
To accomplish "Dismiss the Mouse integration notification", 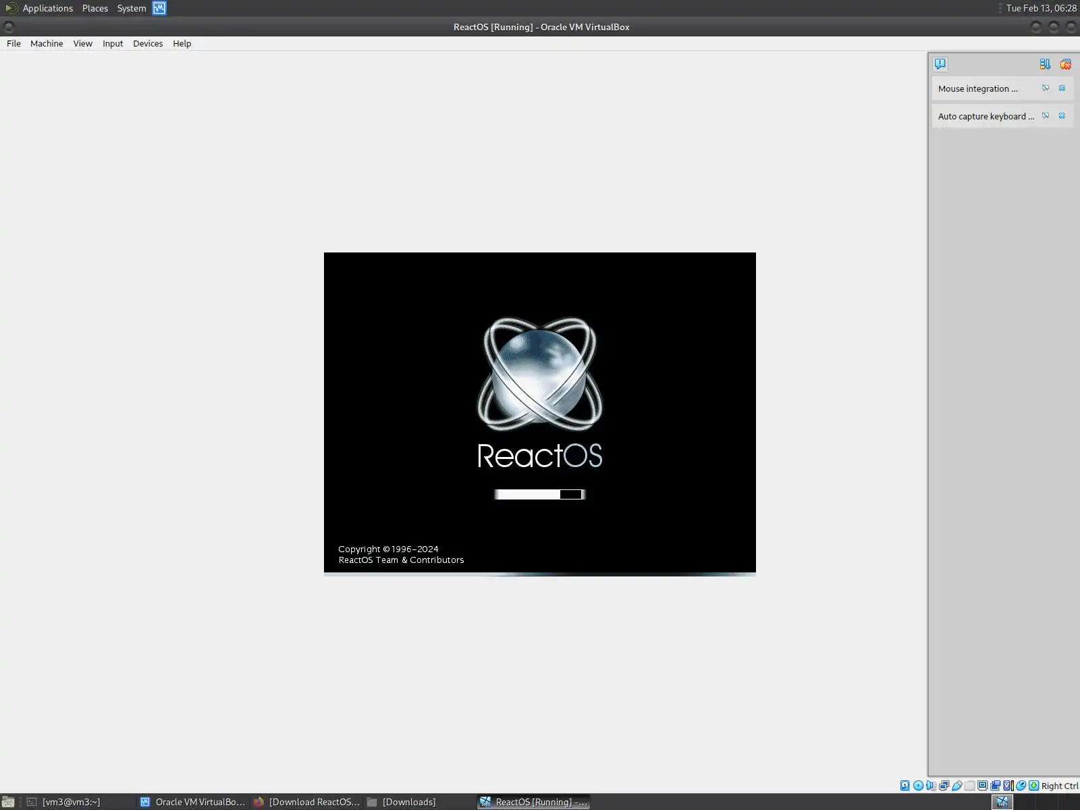I will coord(1062,88).
